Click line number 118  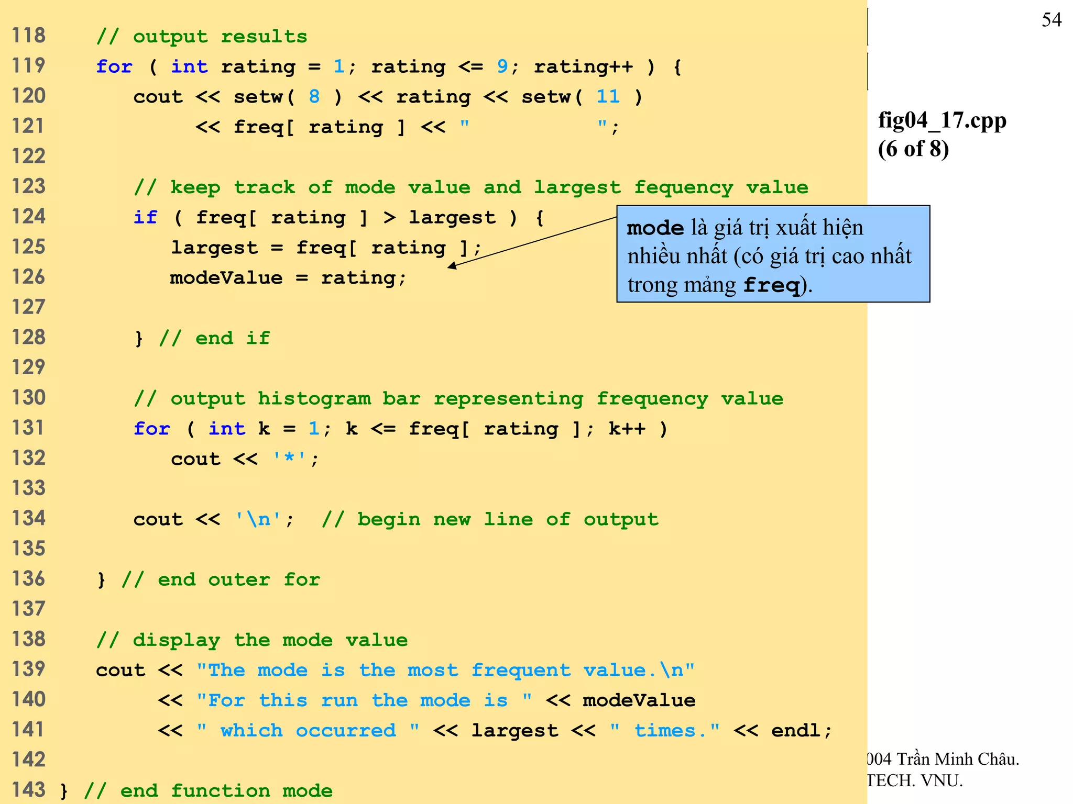(x=29, y=36)
